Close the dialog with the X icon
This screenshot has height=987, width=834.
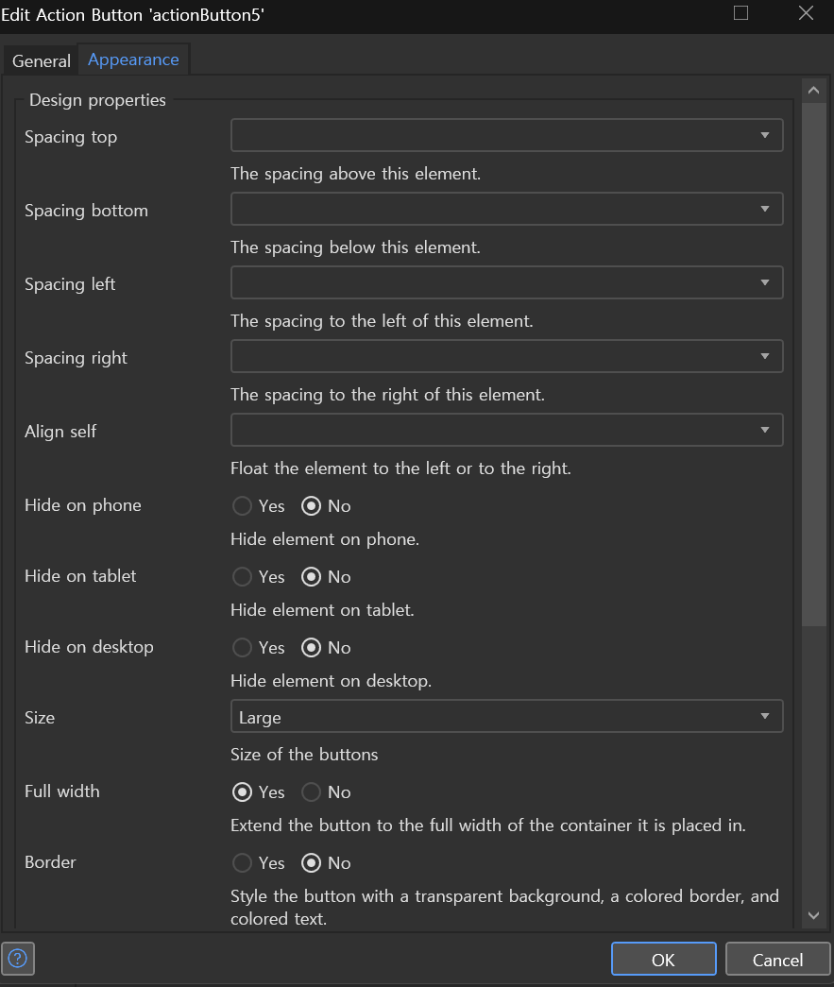tap(806, 13)
